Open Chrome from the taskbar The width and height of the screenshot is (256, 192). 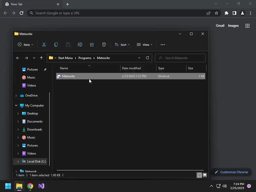point(30,186)
